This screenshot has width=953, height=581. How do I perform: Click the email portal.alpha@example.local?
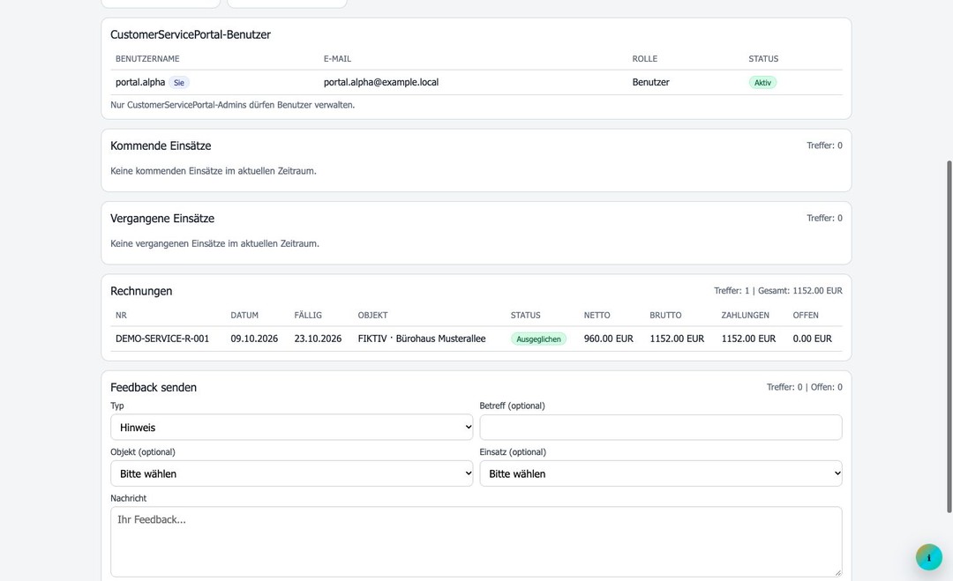click(x=381, y=83)
